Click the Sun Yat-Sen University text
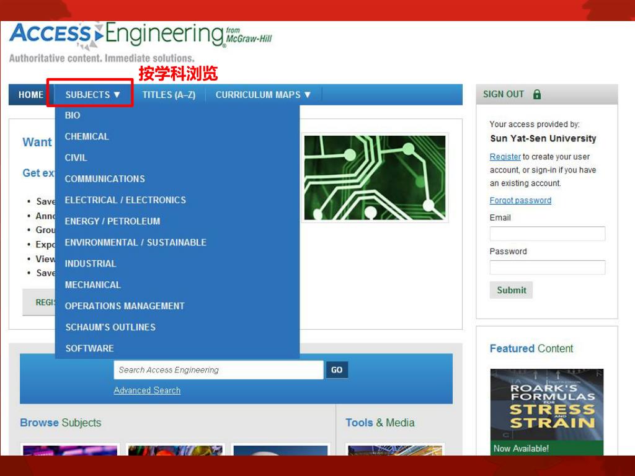This screenshot has width=635, height=476. click(543, 138)
